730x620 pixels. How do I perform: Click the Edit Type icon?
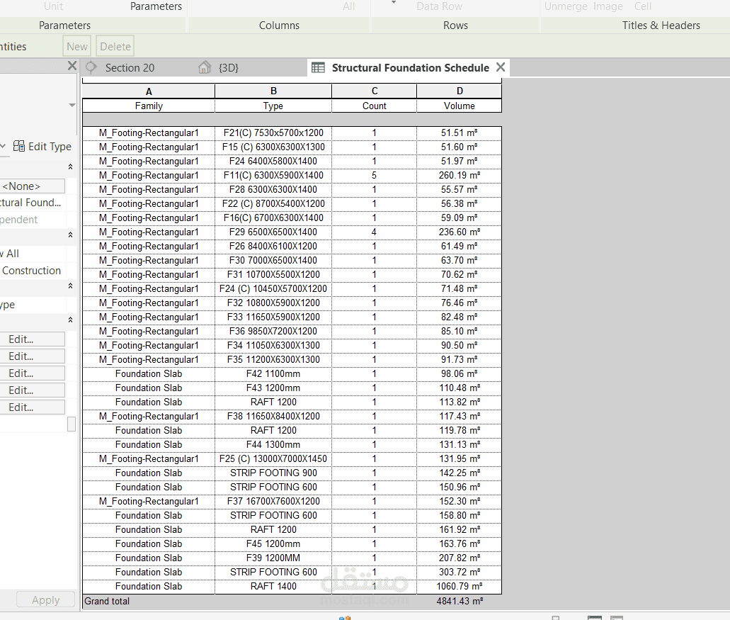tap(19, 146)
